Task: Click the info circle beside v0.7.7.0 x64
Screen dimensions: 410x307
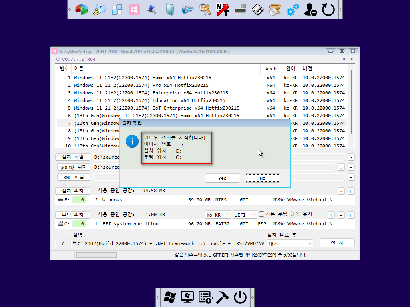Action: pyautogui.click(x=58, y=59)
